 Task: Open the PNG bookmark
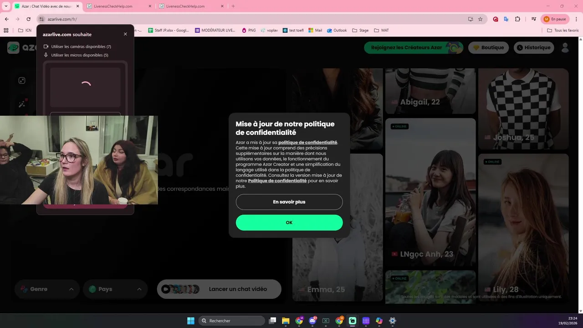249,31
